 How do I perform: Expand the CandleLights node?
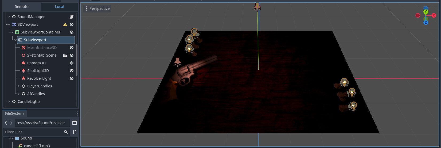click(9, 102)
